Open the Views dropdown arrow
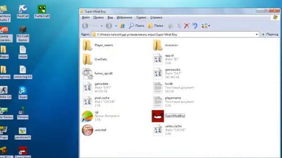This screenshot has width=282, height=158. coord(209,26)
